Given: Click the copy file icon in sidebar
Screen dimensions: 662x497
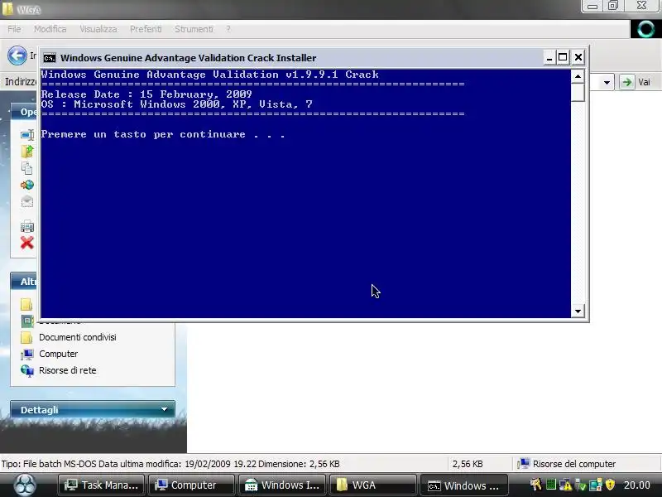Looking at the screenshot, I should [x=27, y=168].
